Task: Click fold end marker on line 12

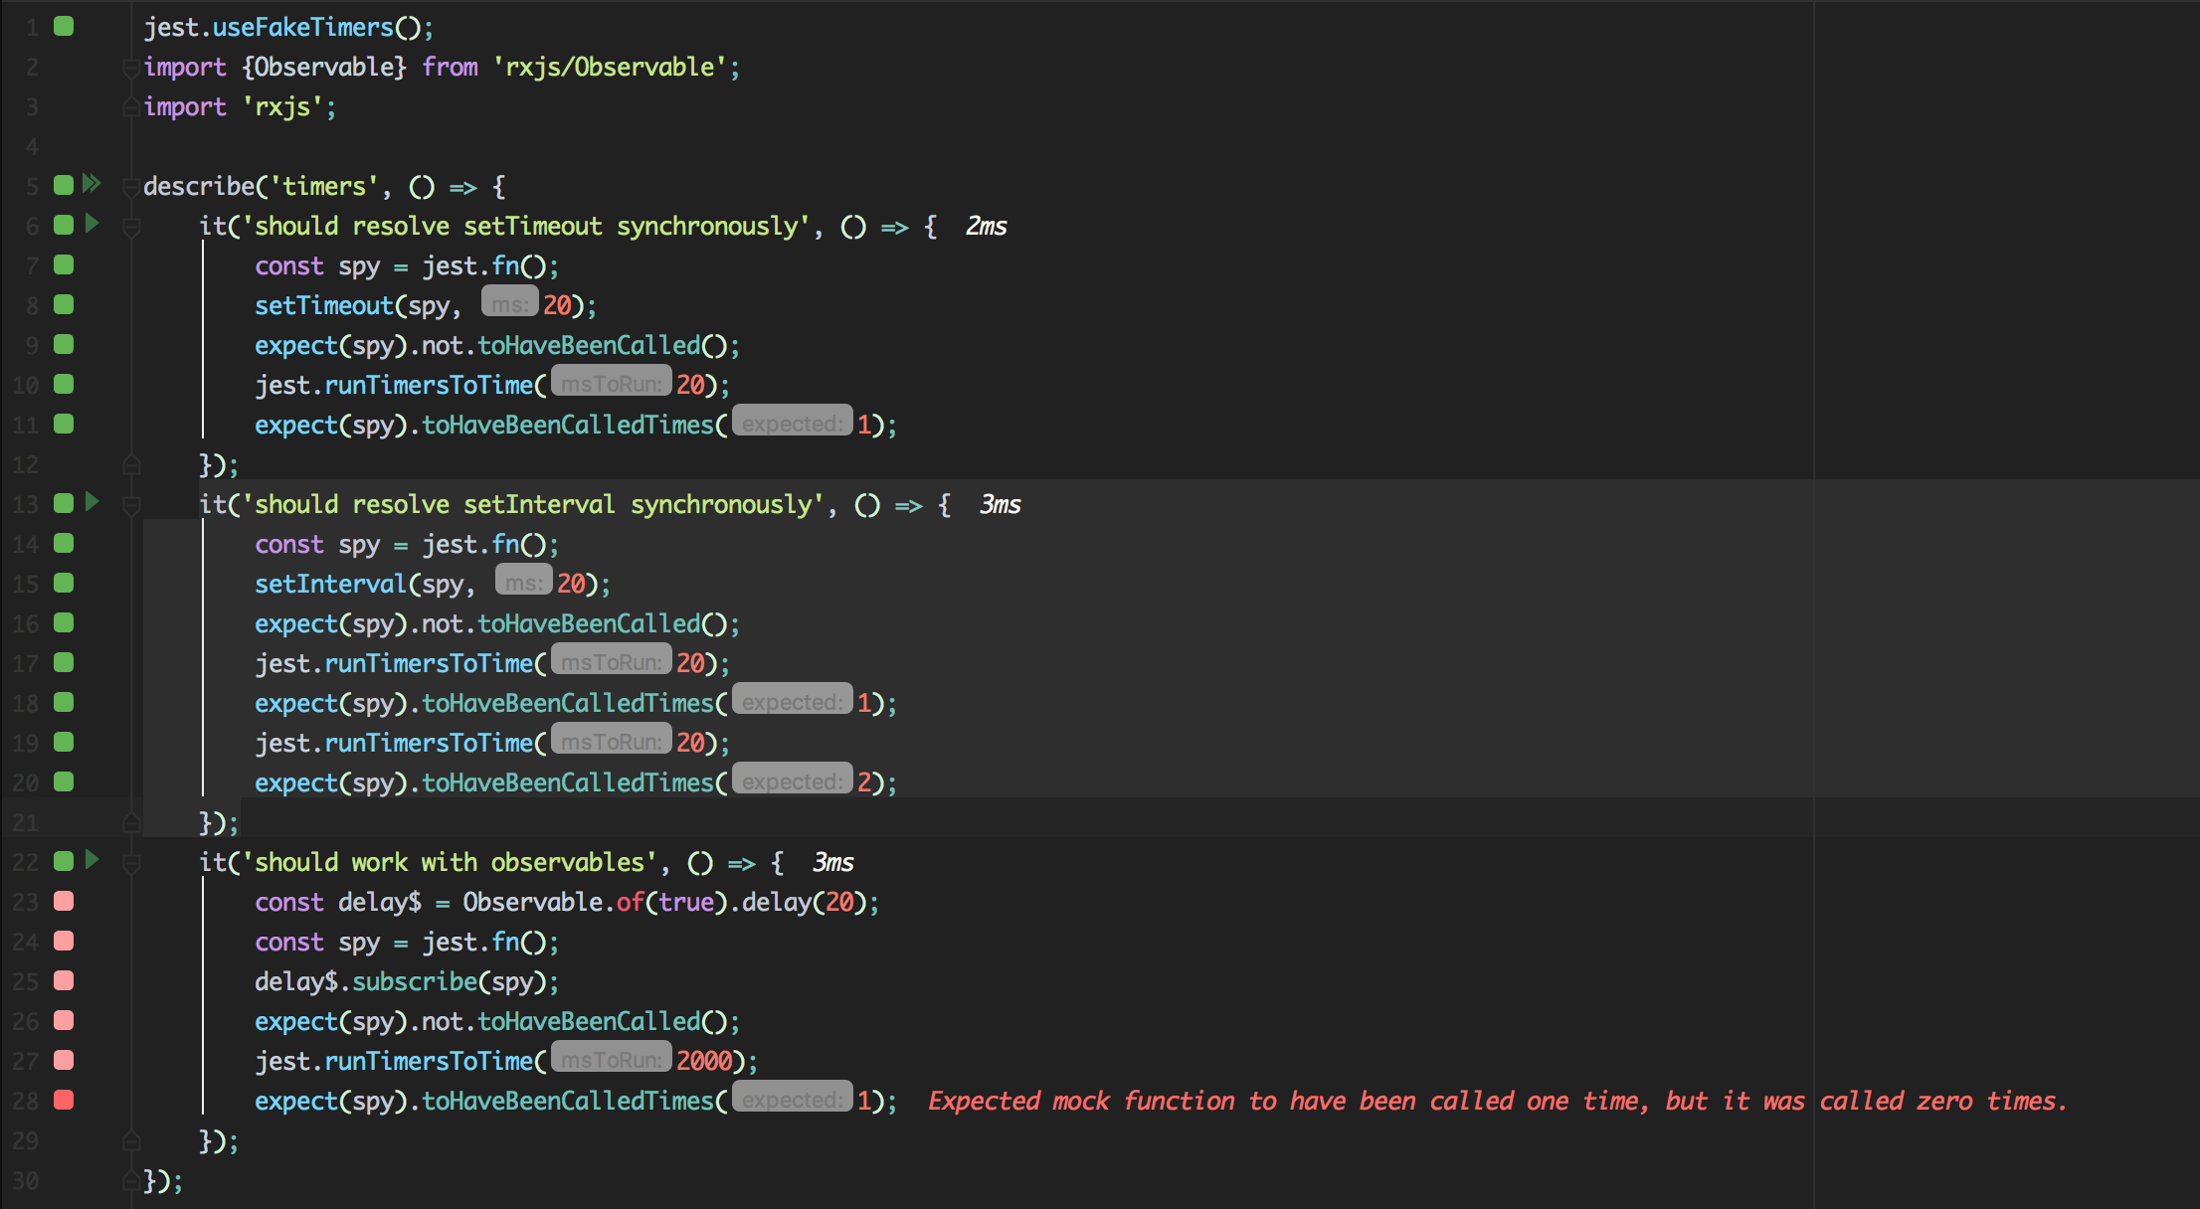Action: click(x=130, y=464)
